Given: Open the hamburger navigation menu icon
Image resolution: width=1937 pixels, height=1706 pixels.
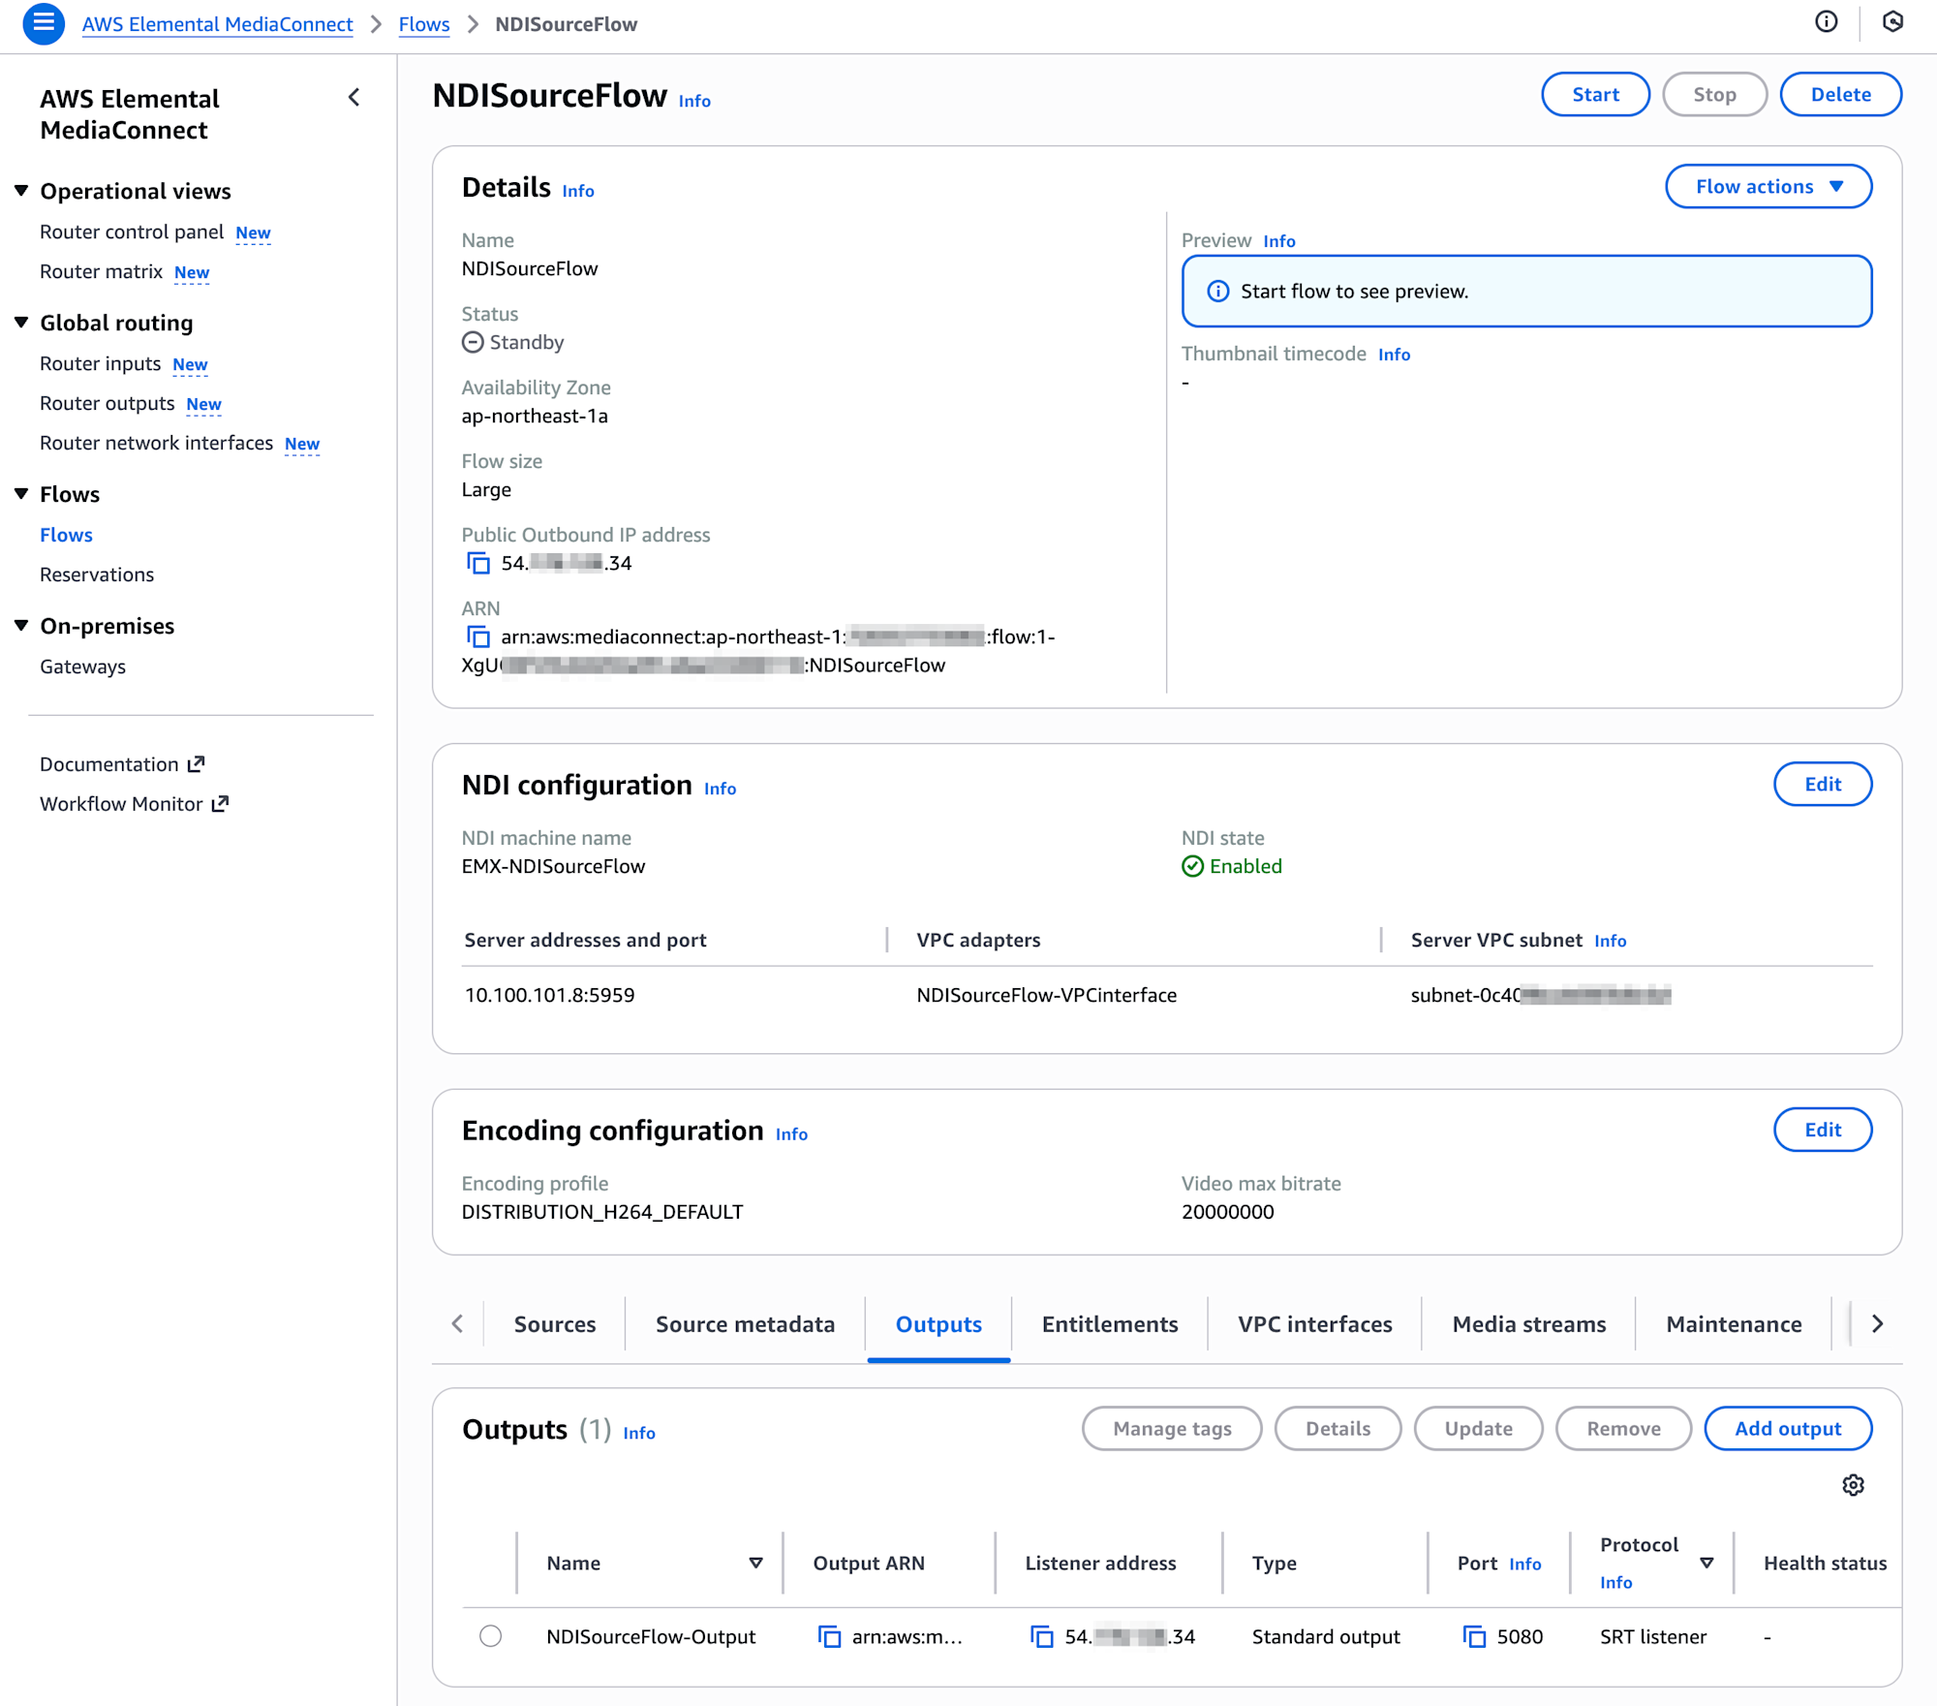Looking at the screenshot, I should coord(43,23).
